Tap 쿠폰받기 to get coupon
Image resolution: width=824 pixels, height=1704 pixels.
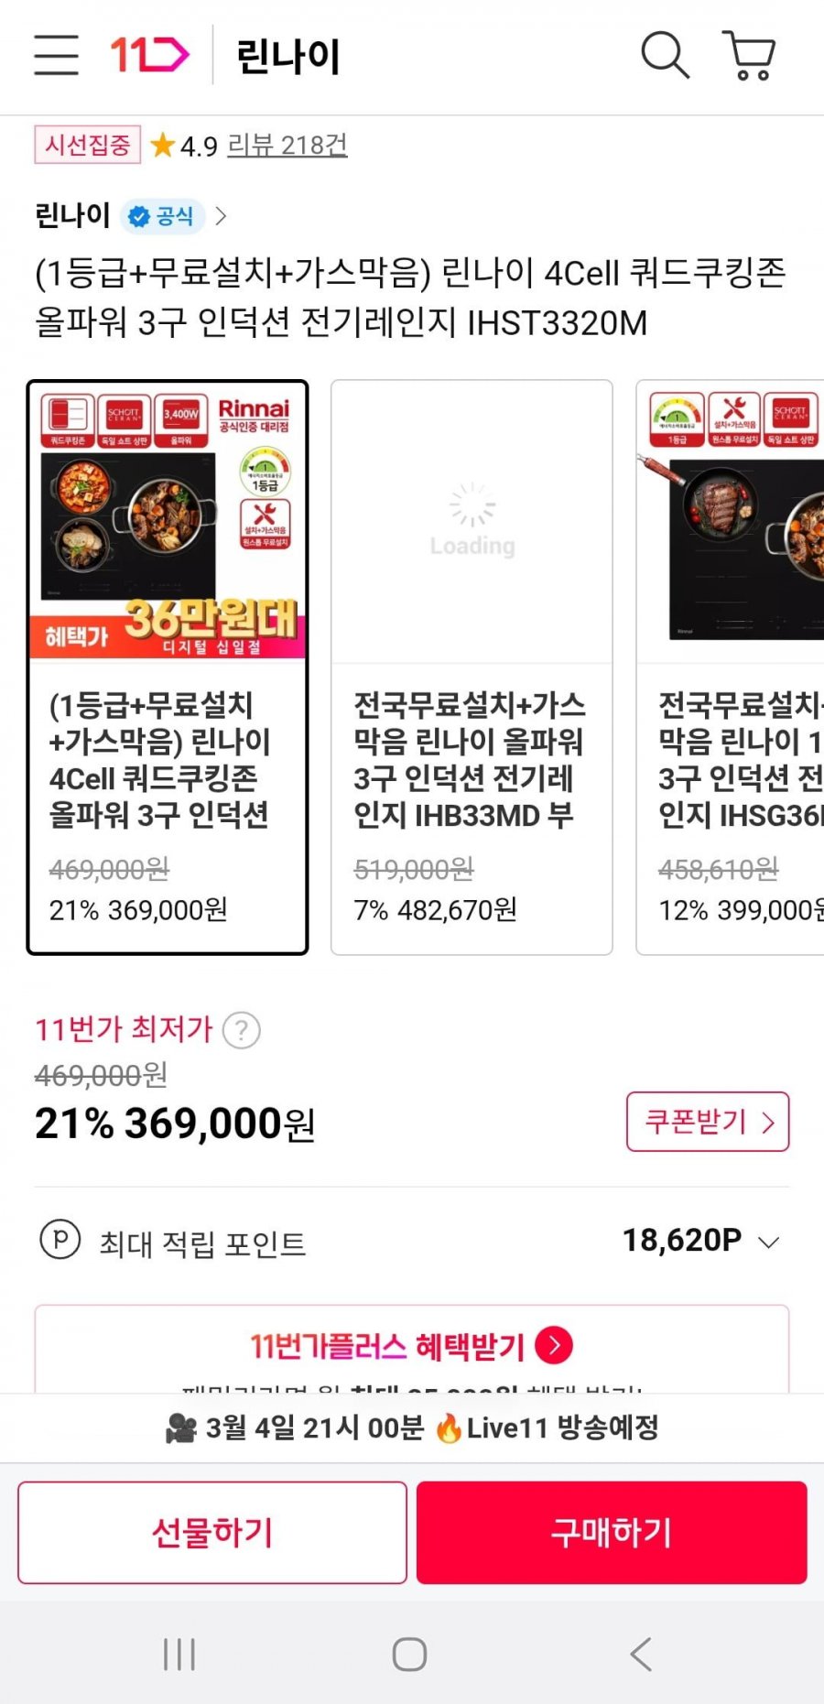[x=708, y=1122]
